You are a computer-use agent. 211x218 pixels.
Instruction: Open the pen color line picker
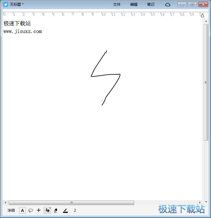65,211
